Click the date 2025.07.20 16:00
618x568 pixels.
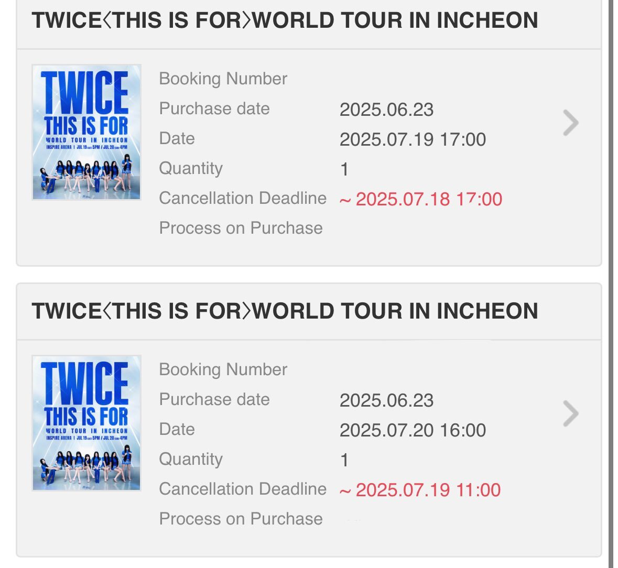click(413, 430)
